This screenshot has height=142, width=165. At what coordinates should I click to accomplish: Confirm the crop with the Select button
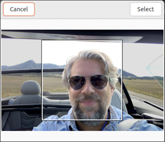(146, 9)
